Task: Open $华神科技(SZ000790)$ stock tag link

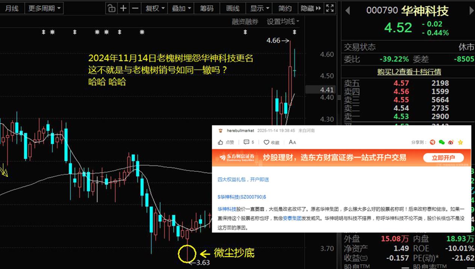Action: 242,197
